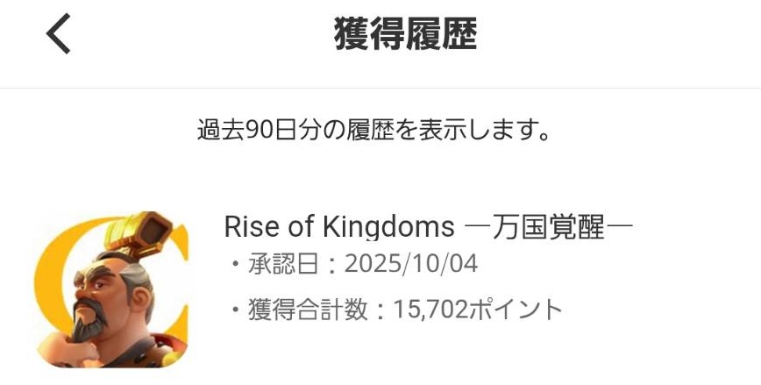Open the Rise of Kingdoms history entry title
Screen dimensions: 761x385
coord(428,227)
